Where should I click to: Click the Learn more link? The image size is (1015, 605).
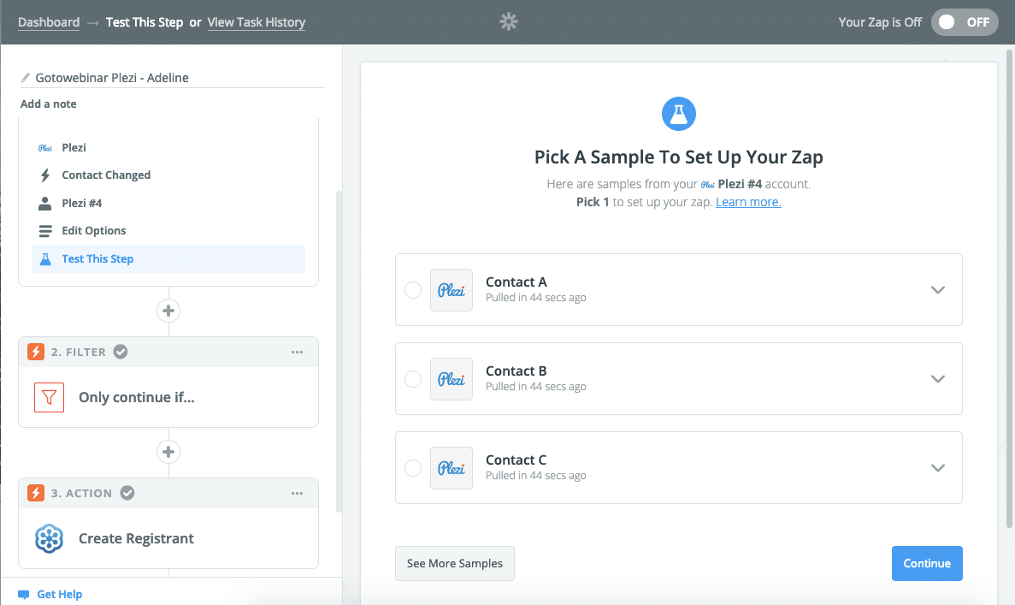pyautogui.click(x=748, y=202)
